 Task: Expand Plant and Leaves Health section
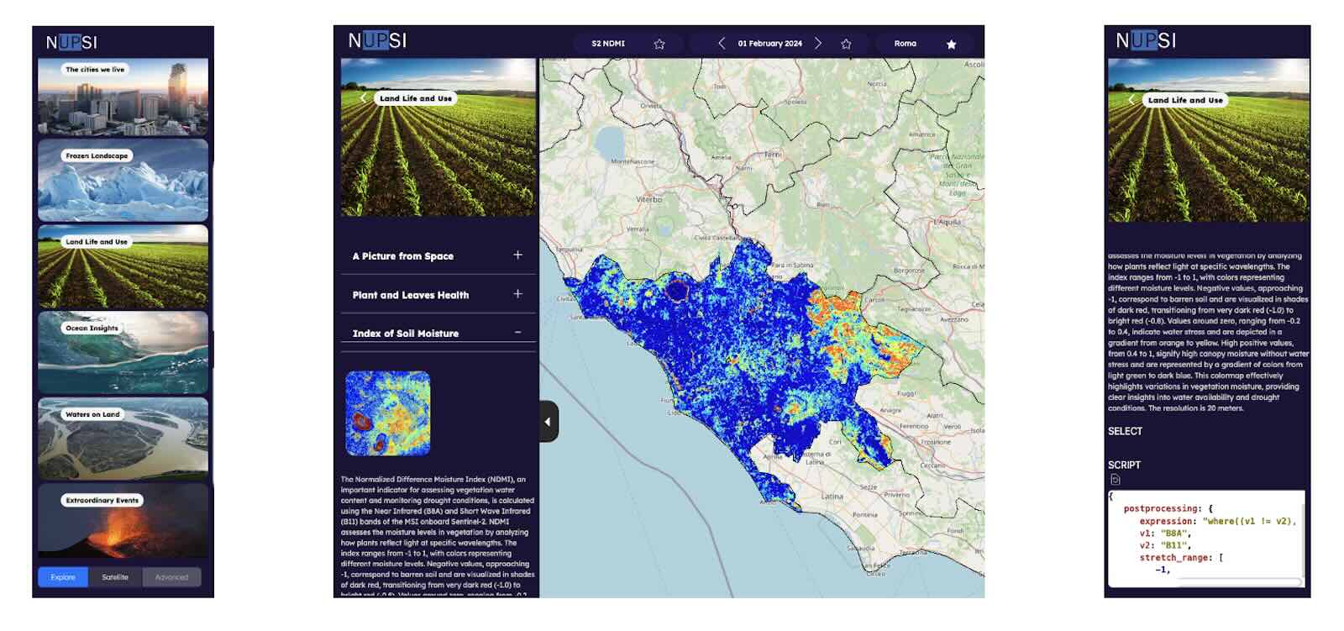(517, 294)
